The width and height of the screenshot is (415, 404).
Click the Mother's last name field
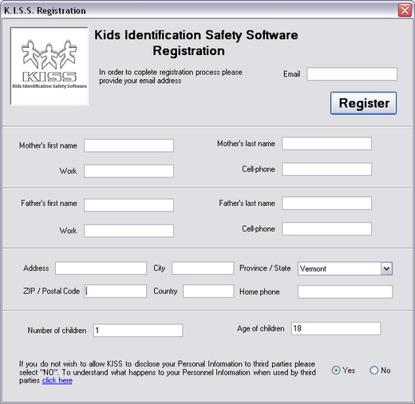(x=327, y=144)
